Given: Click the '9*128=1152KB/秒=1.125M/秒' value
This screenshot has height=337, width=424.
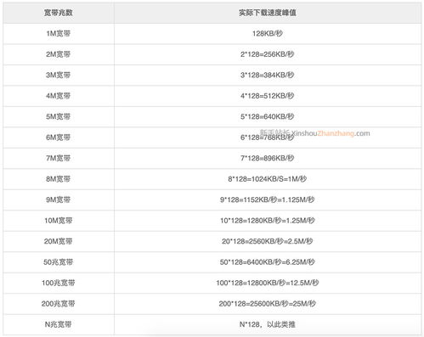Looking at the screenshot, I should pos(268,199).
